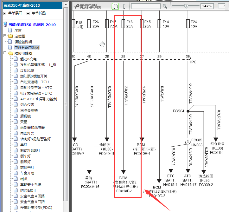Open 安全气囊 4 回路 diagram
229x212 pixels.
pyautogui.click(x=32, y=196)
